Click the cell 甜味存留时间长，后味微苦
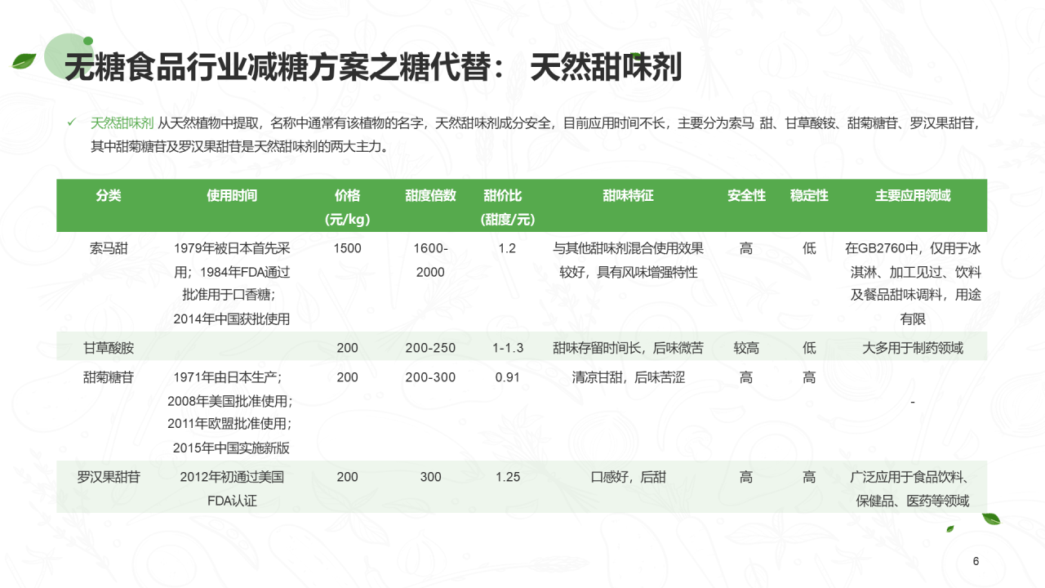Viewport: 1045px width, 588px height. tap(628, 348)
